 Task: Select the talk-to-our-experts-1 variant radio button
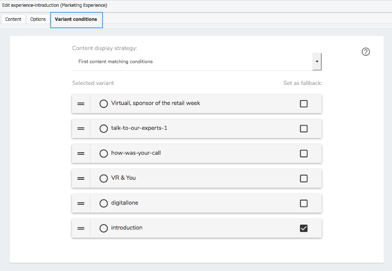[103, 128]
